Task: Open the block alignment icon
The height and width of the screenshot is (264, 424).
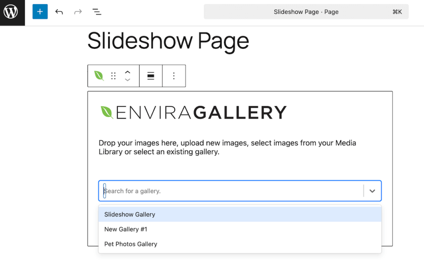Action: pos(150,76)
